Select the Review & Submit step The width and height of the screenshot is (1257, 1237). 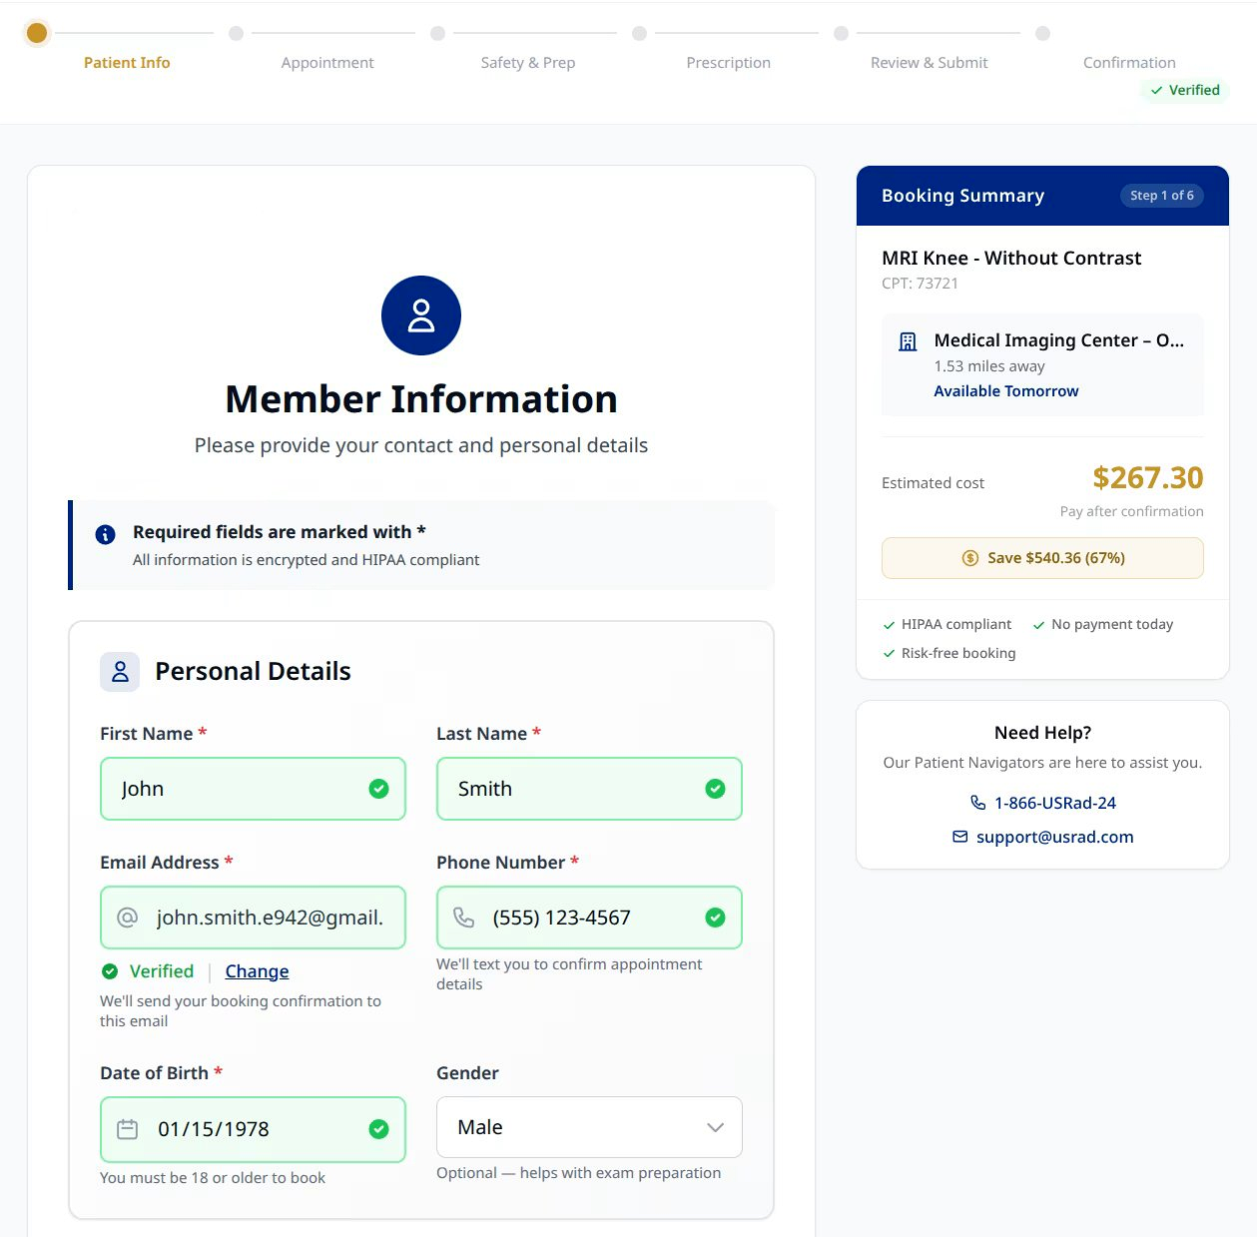coord(929,62)
